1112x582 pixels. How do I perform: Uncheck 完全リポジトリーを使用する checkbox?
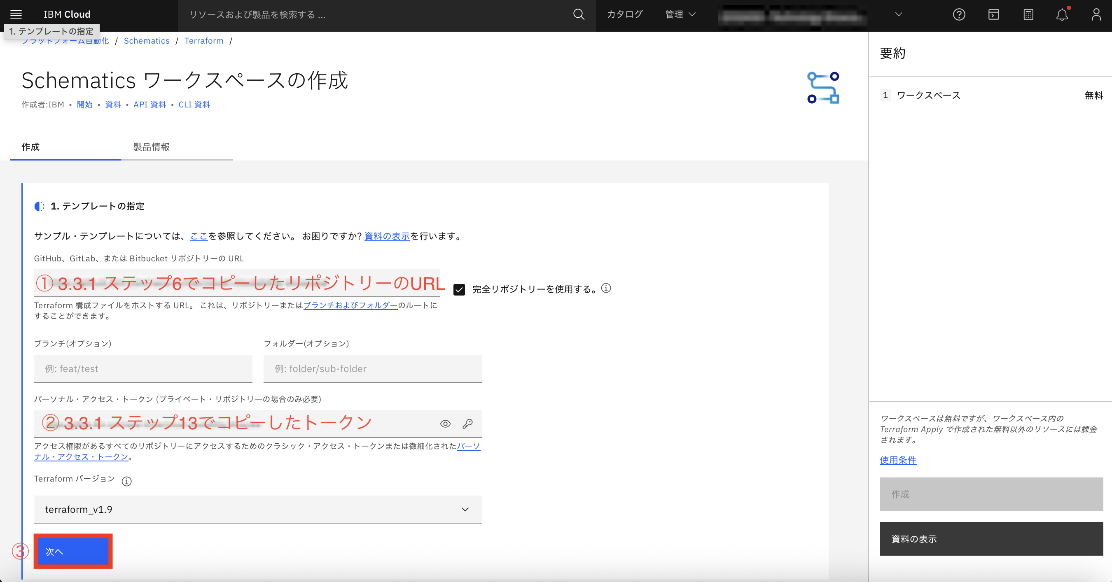coord(458,289)
